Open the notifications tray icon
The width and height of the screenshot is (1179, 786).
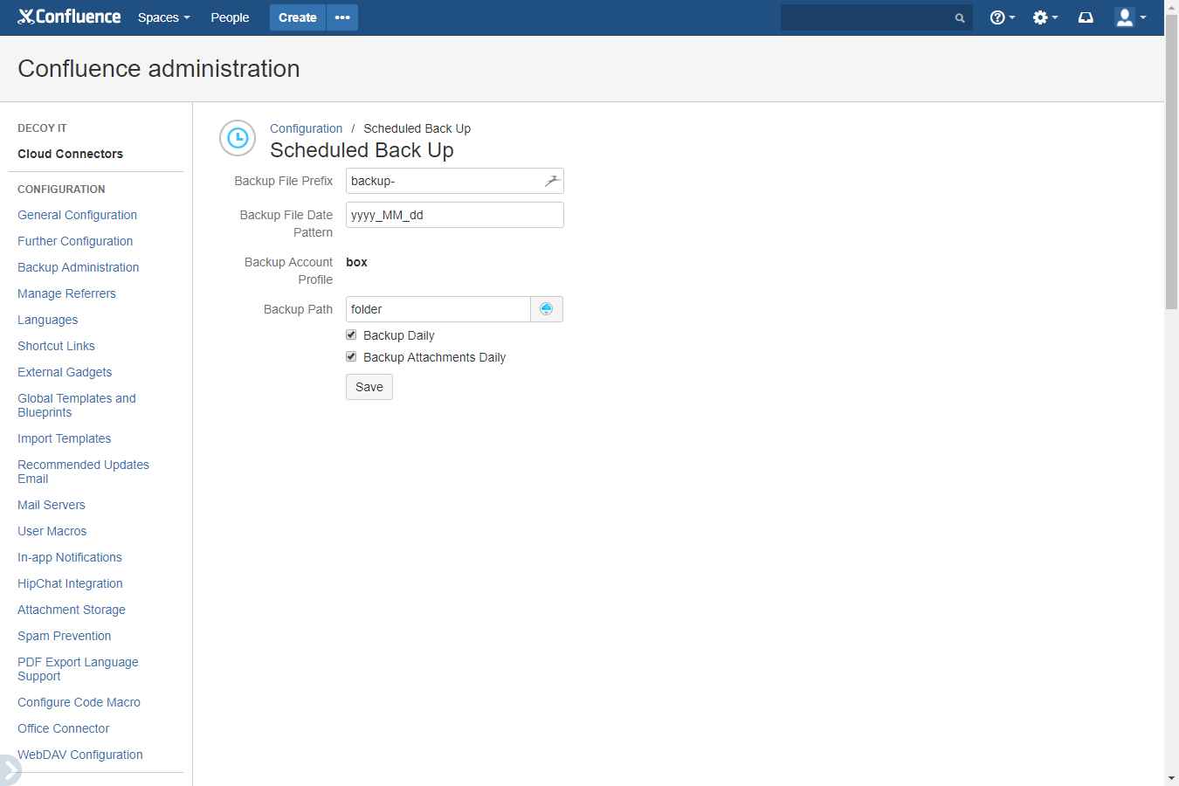tap(1086, 17)
